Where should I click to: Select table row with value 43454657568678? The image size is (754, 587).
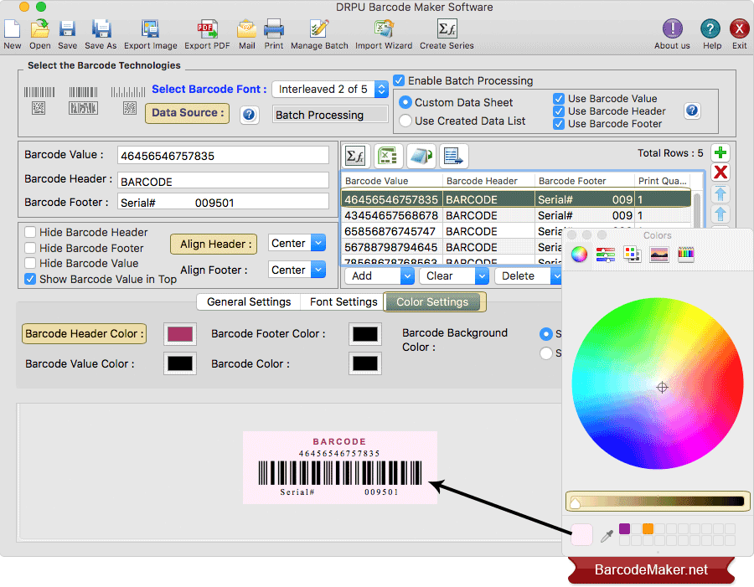tap(516, 215)
